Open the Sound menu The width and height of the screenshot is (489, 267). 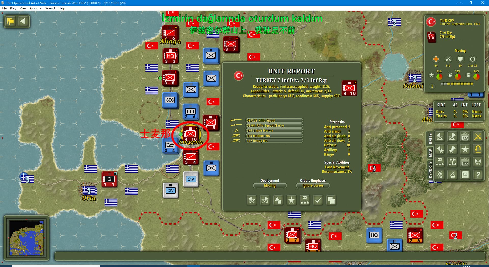50,8
